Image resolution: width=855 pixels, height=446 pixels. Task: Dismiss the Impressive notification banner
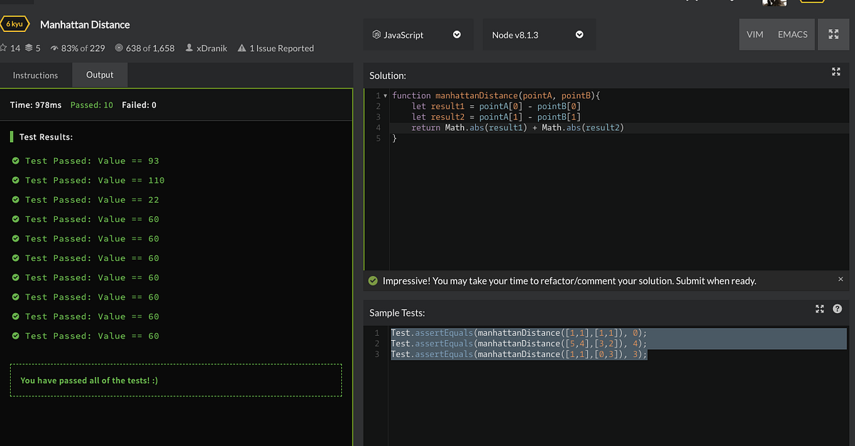840,280
